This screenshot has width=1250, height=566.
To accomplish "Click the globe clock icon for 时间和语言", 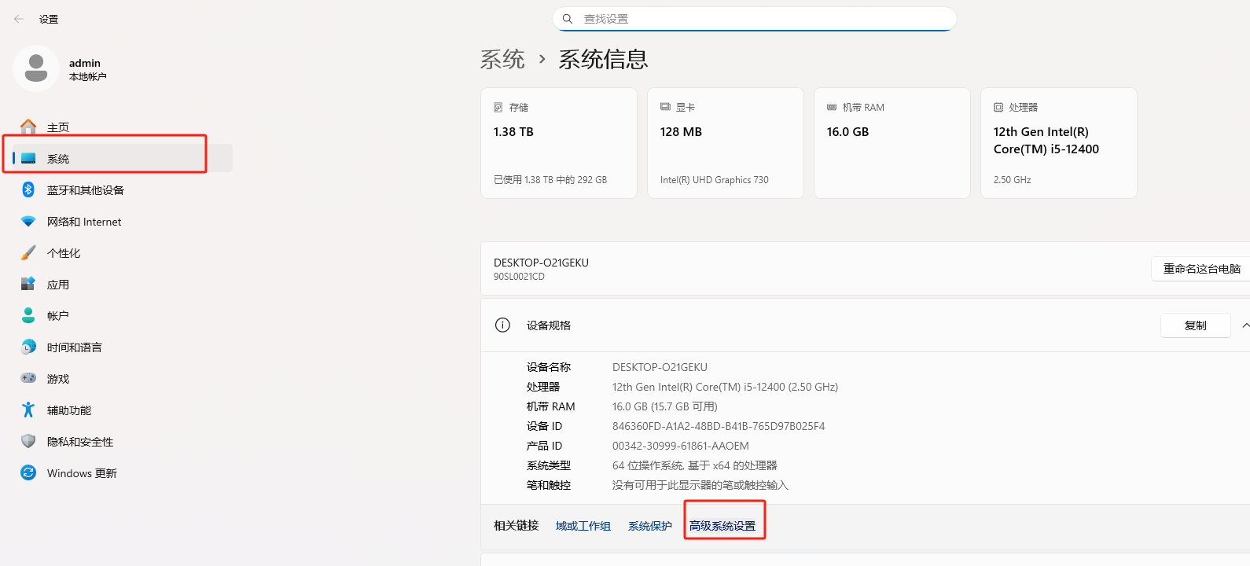I will [x=28, y=347].
